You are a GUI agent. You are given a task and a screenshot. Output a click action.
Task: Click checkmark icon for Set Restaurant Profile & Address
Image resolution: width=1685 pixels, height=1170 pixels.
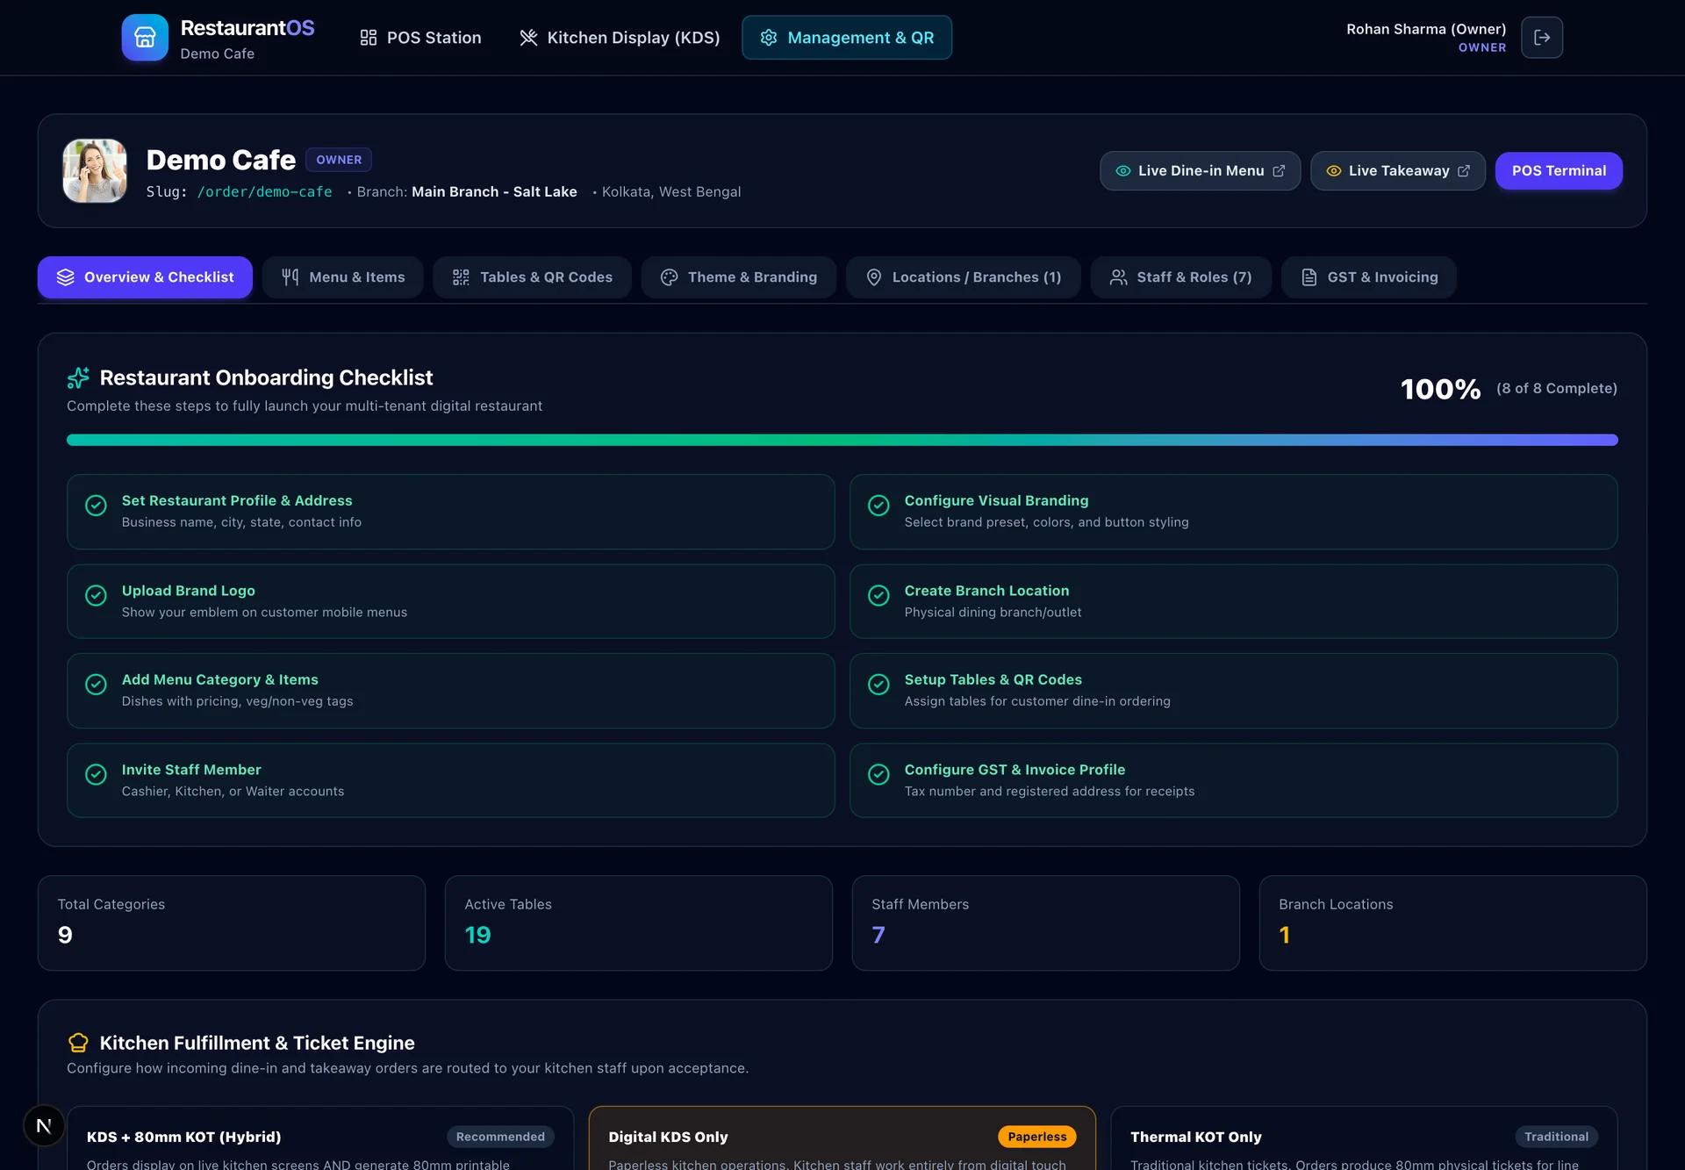96,506
